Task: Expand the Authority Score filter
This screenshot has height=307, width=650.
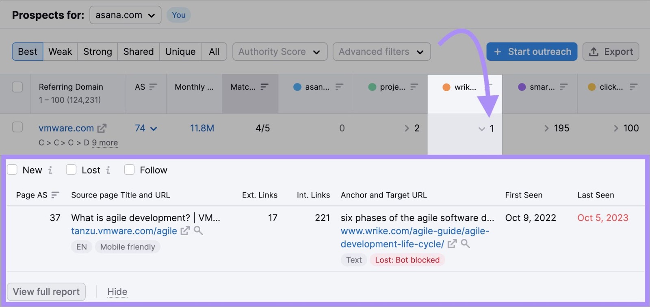Action: tap(279, 52)
